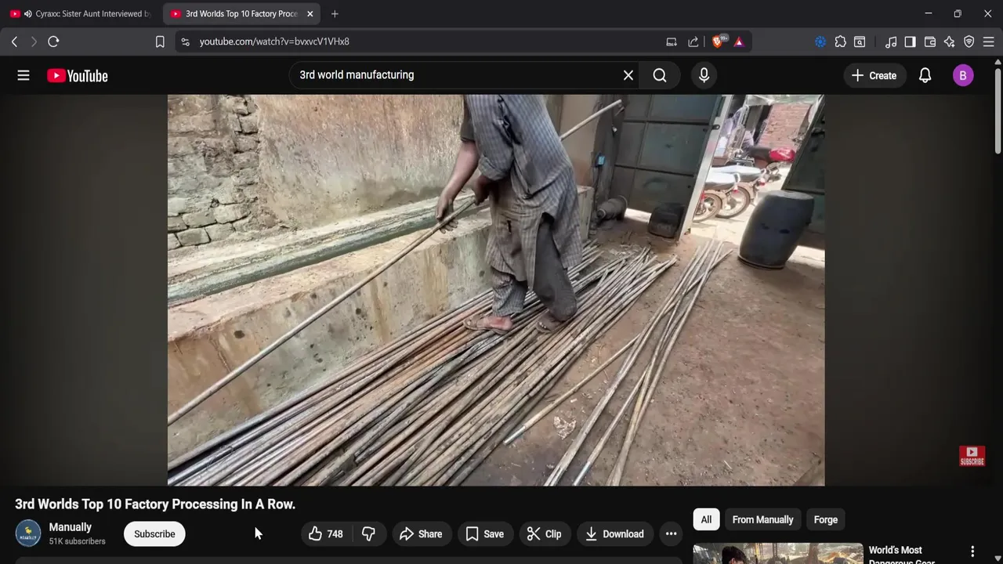Click the video player area
This screenshot has width=1003, height=564.
pos(496,290)
